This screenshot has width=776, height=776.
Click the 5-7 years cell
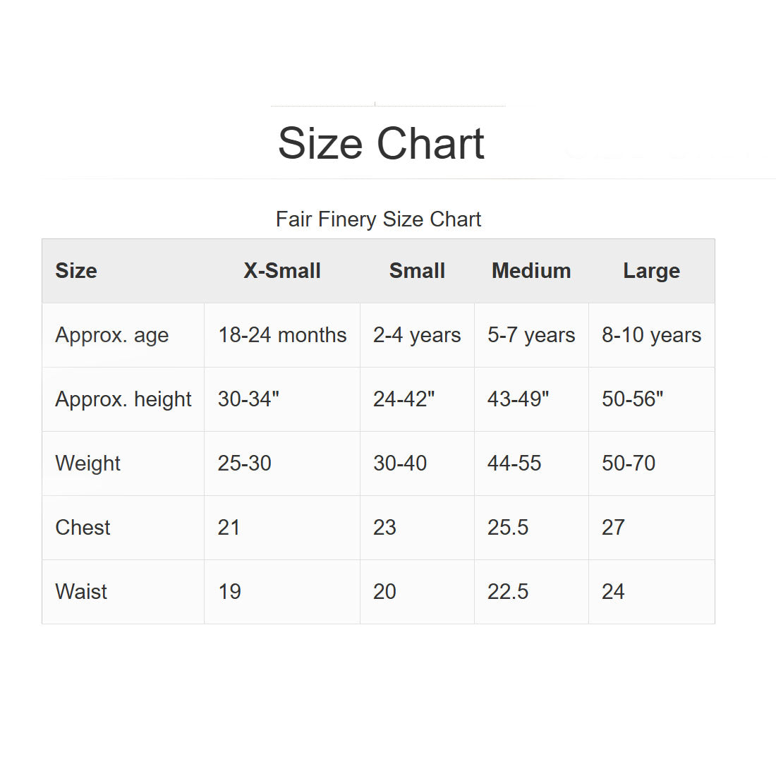coord(531,335)
